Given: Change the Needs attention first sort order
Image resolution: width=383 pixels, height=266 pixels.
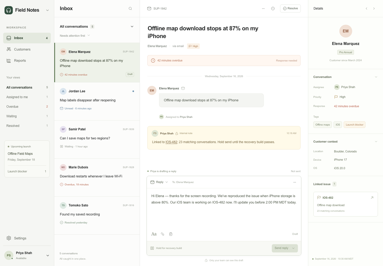Looking at the screenshot, I should 75,36.
